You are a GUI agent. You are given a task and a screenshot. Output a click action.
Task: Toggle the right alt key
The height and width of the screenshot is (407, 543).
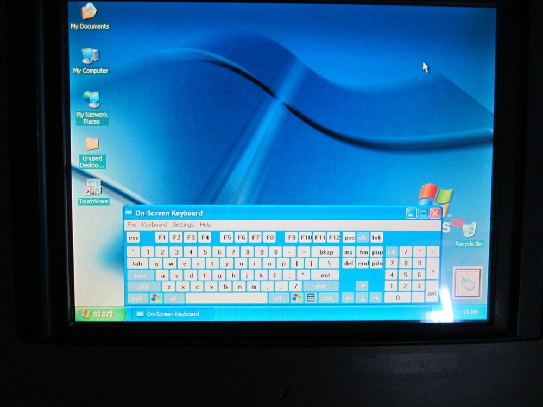pos(279,298)
